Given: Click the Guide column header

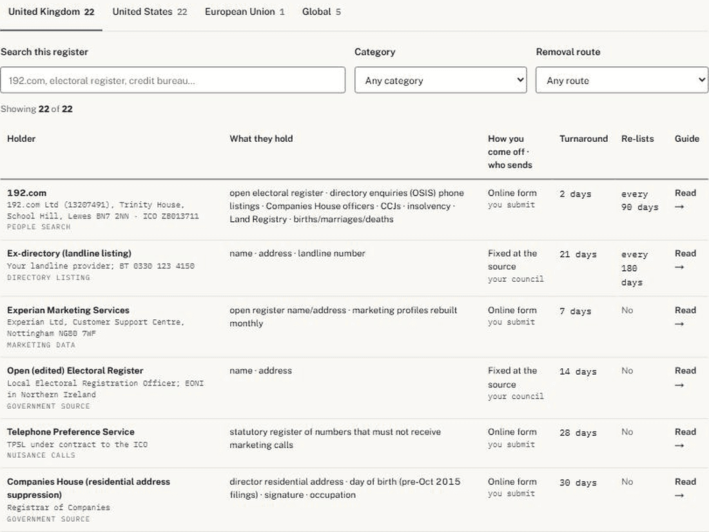Looking at the screenshot, I should [x=687, y=139].
